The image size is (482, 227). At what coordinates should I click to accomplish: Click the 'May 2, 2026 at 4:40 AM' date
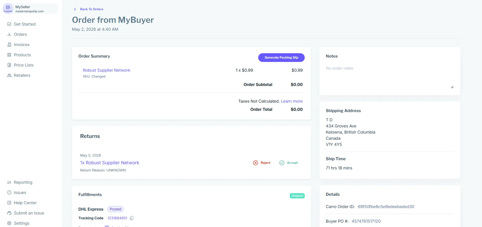(x=95, y=29)
